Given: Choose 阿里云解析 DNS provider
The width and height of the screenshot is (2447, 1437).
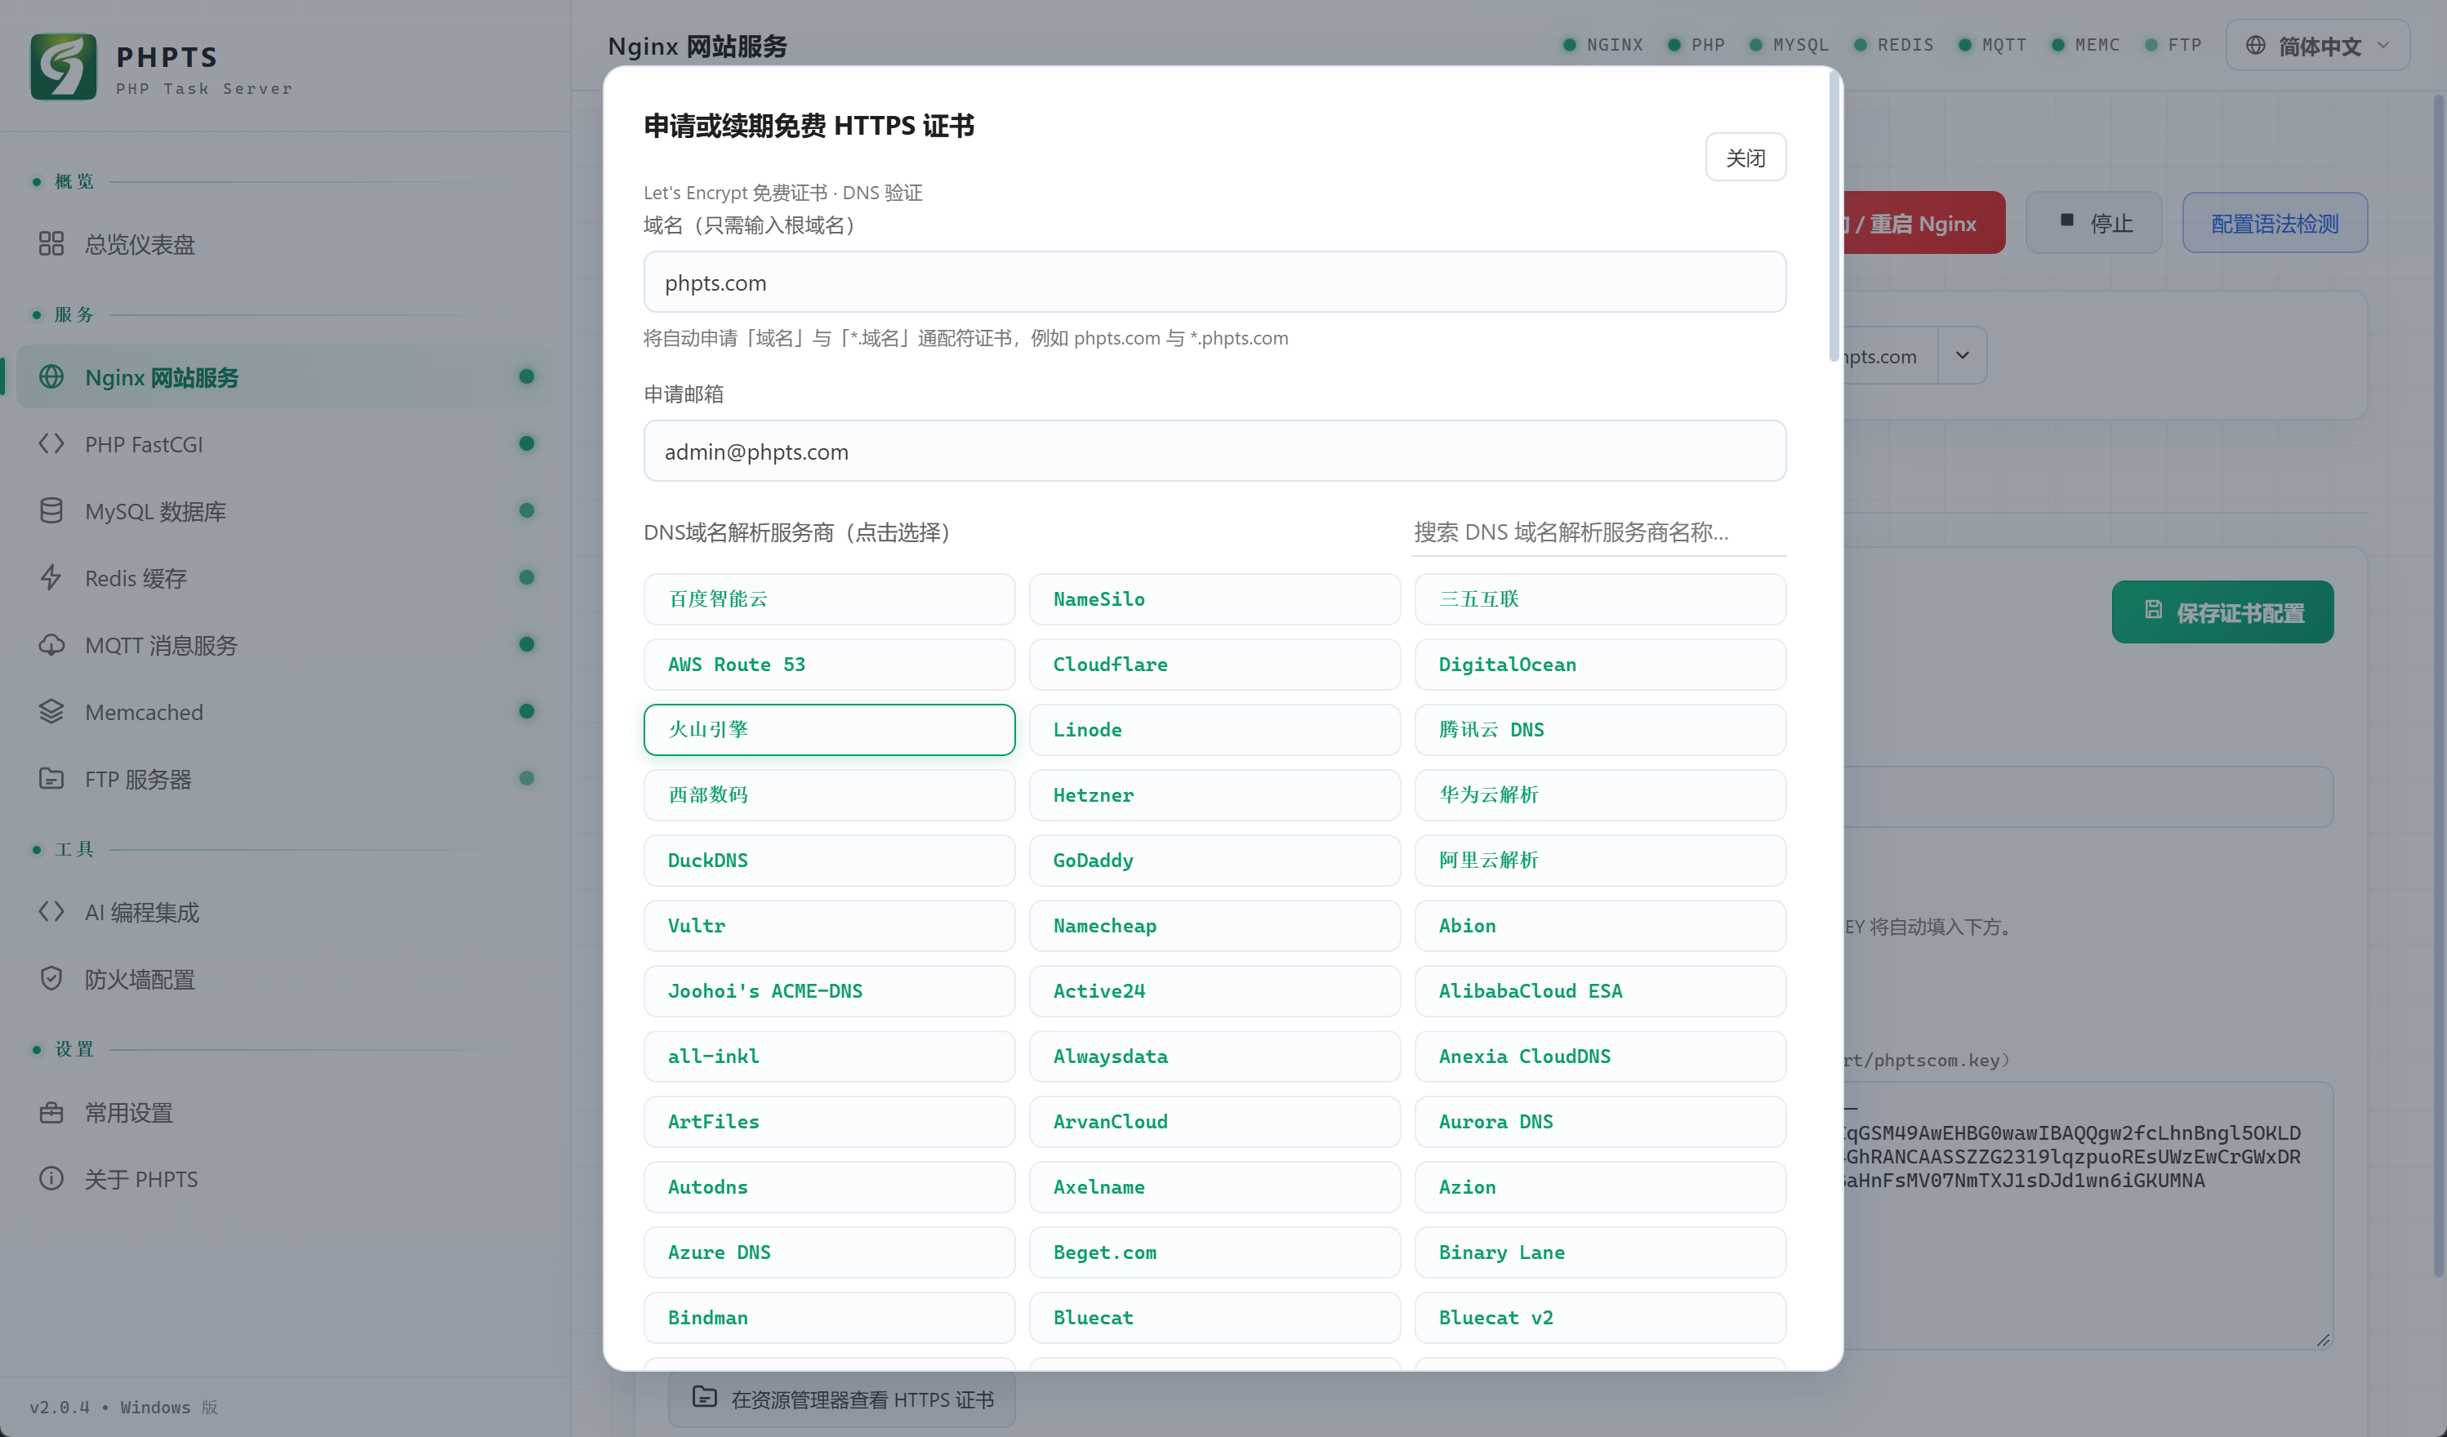Looking at the screenshot, I should tap(1600, 861).
